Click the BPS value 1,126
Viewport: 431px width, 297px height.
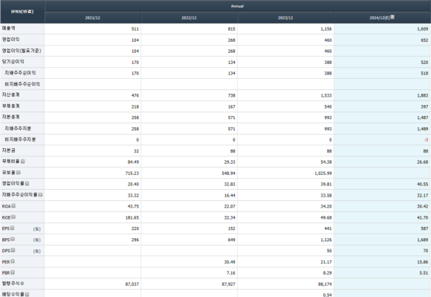coord(326,240)
